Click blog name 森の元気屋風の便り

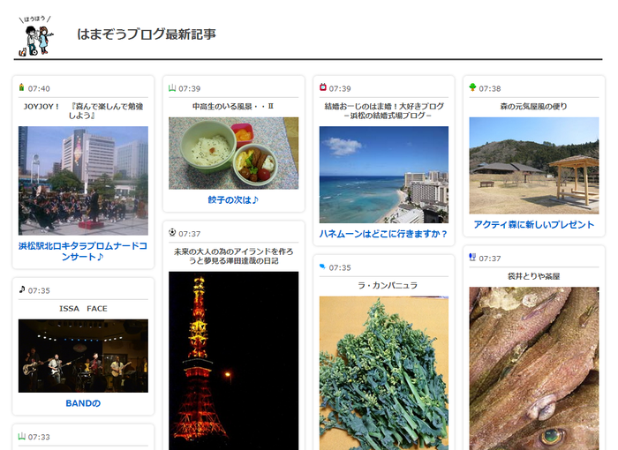click(x=533, y=107)
